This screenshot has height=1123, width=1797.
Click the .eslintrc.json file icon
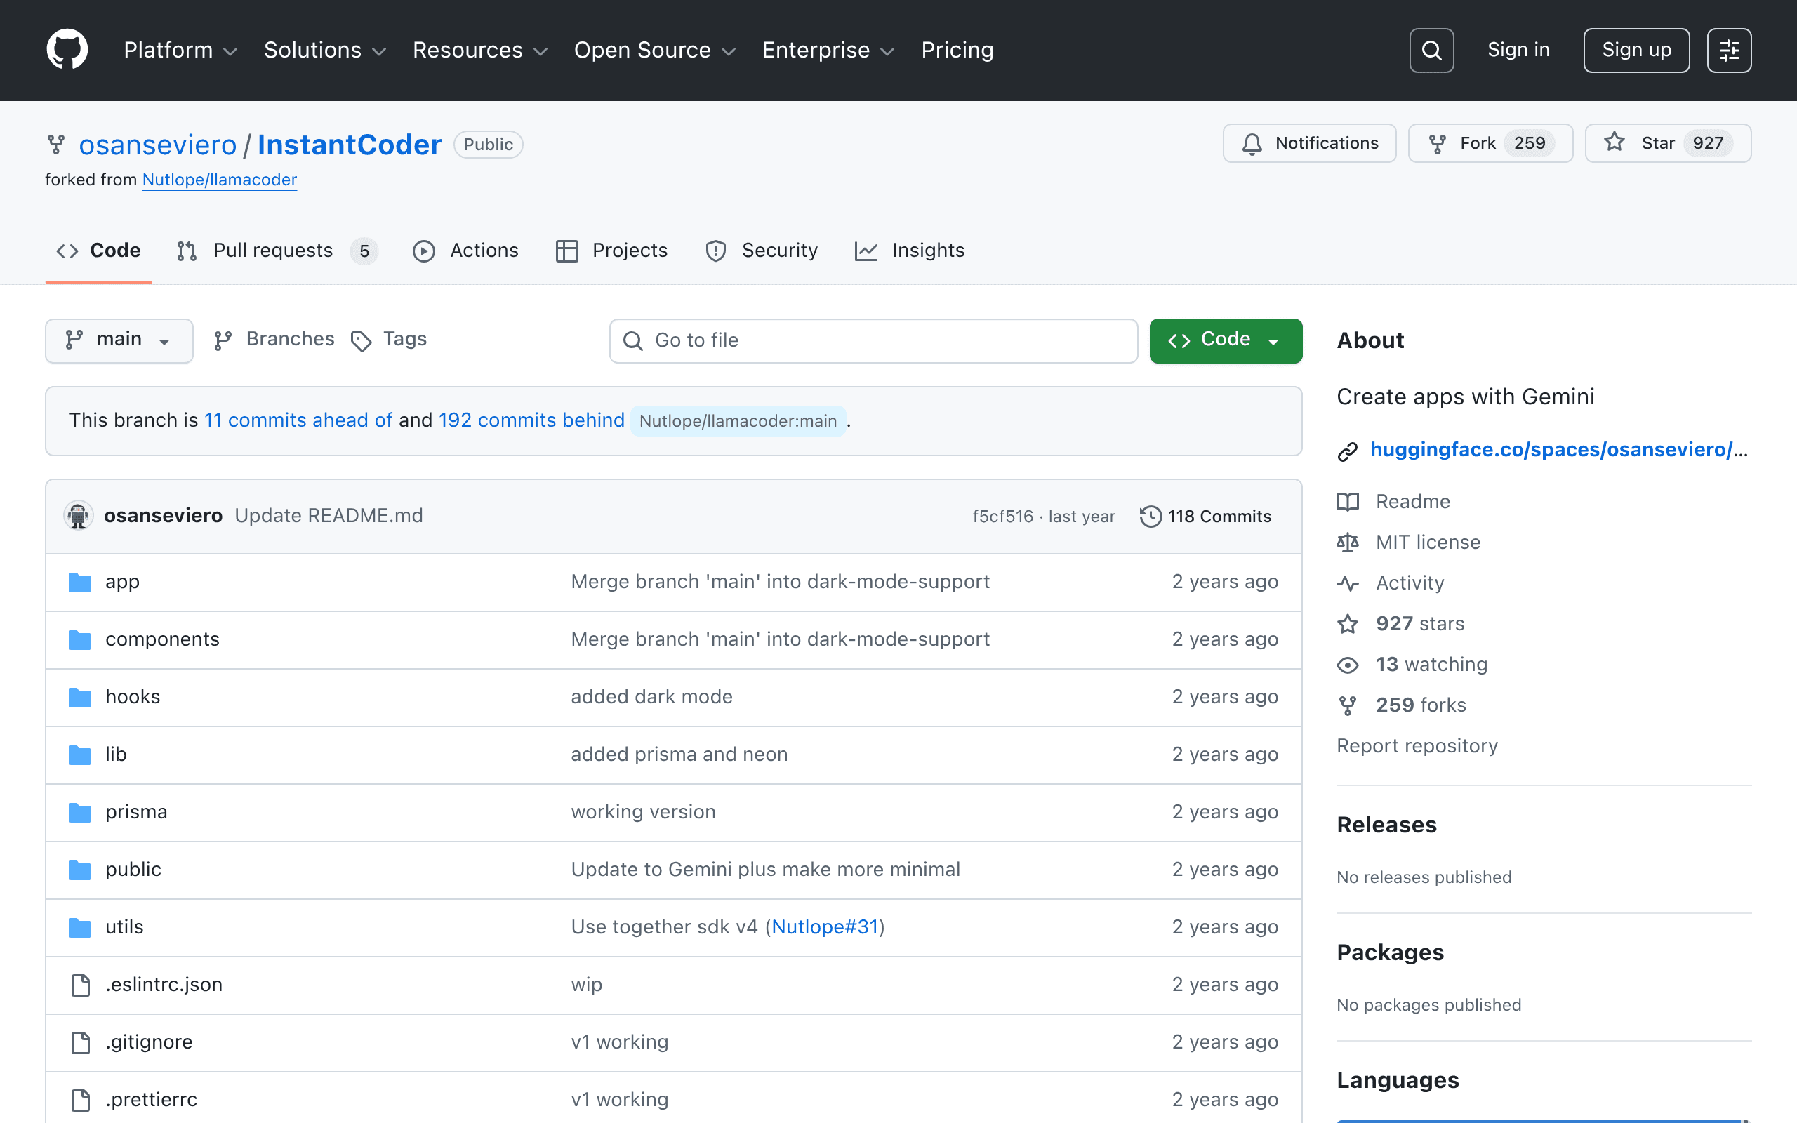(80, 985)
